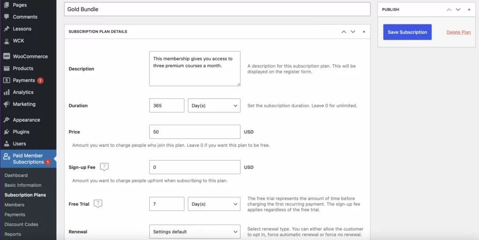This screenshot has height=240, width=479.
Task: Click the Payments dollar icon
Action: tap(7, 80)
